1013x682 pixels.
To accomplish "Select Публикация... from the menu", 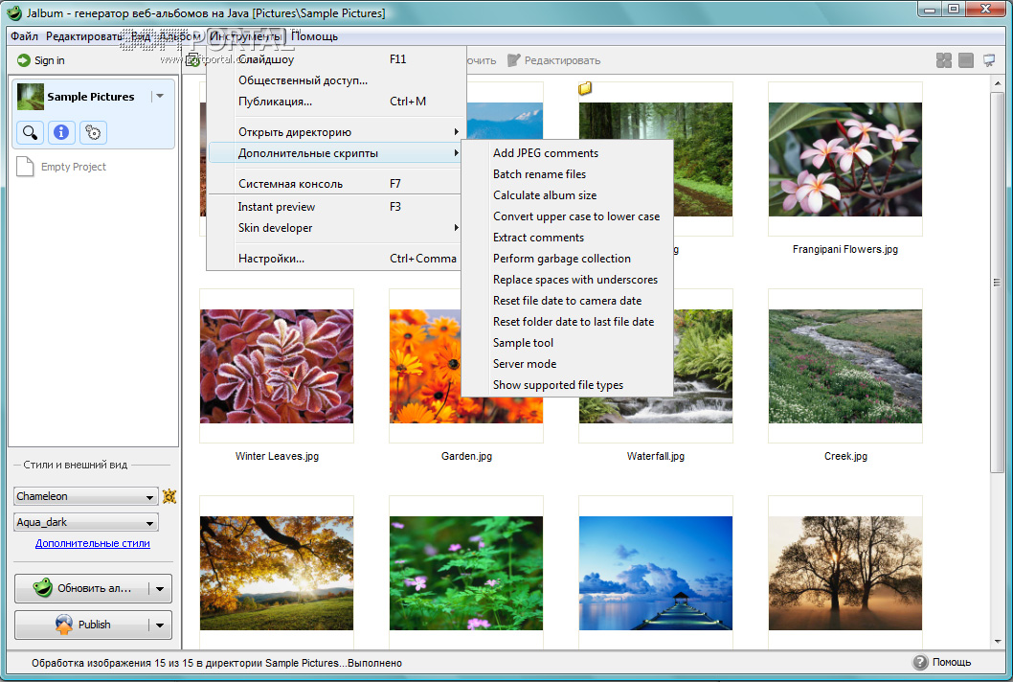I will 336,102.
